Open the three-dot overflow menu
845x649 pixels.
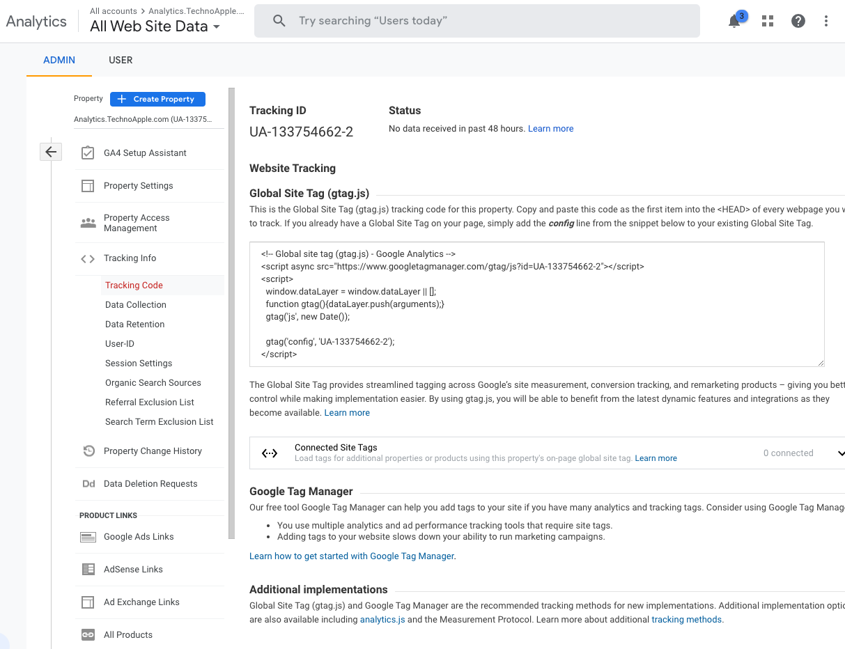pos(825,22)
